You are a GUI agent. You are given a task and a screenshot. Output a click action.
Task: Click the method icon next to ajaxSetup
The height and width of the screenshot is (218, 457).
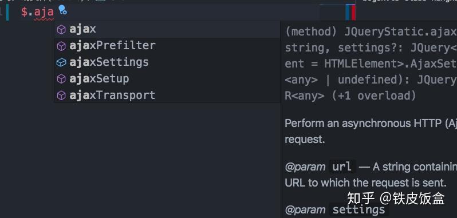click(x=61, y=79)
